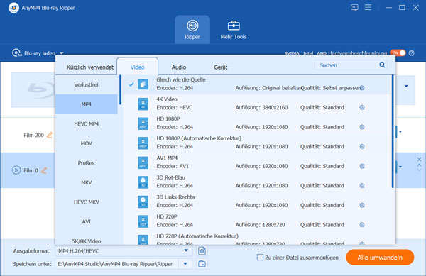Select AVI format category
The width and height of the screenshot is (426, 276).
coord(86,221)
